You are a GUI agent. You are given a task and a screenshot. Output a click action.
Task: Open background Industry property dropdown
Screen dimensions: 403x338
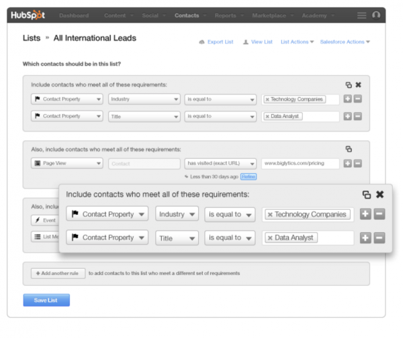point(144,99)
